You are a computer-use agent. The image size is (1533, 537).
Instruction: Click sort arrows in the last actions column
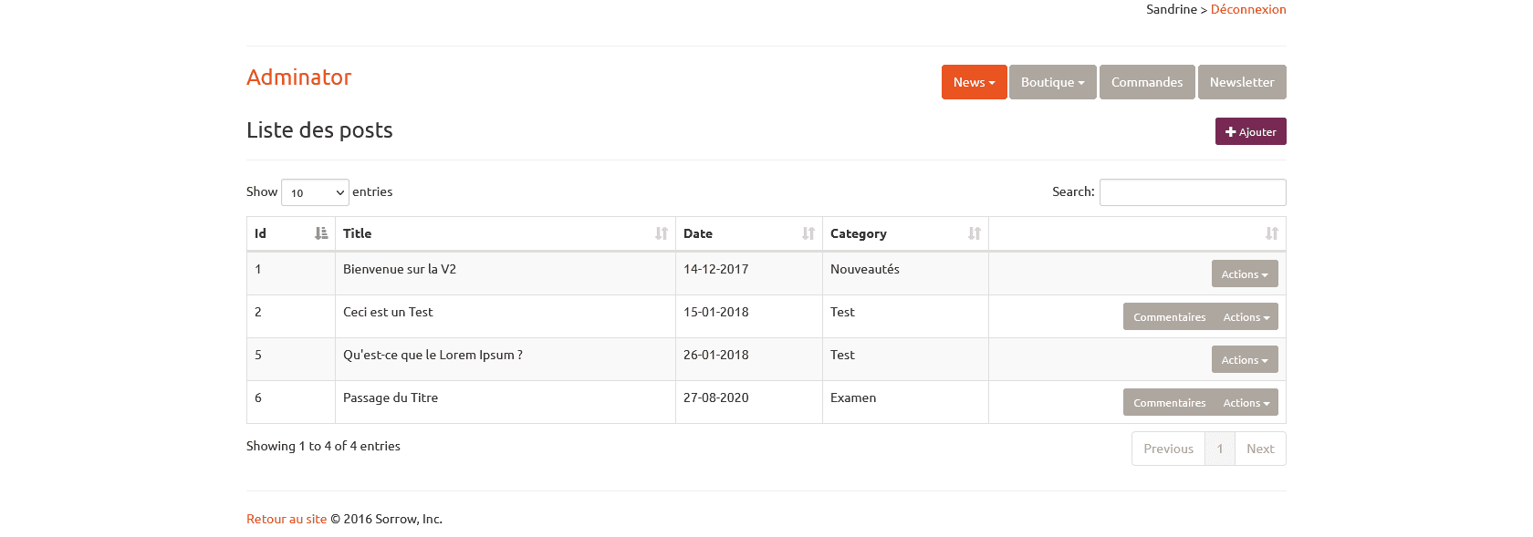click(x=1272, y=233)
